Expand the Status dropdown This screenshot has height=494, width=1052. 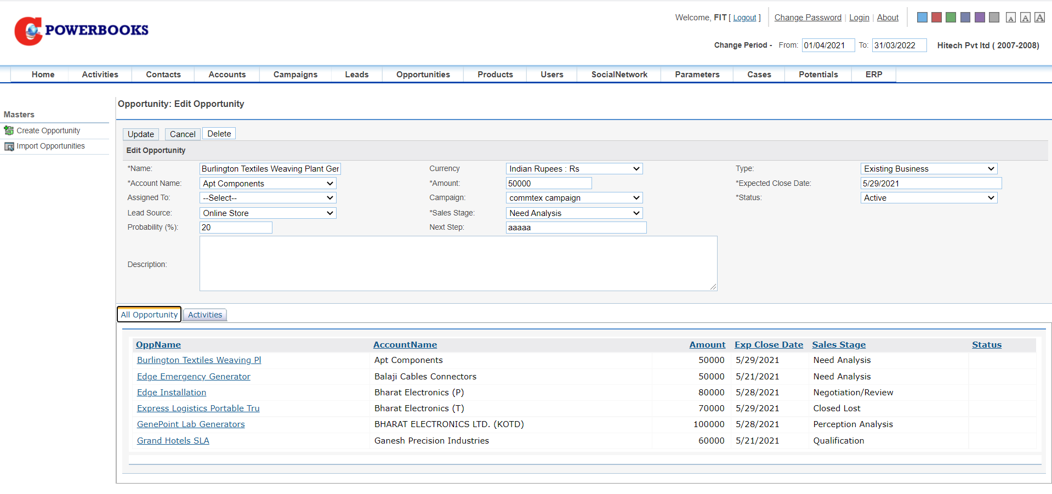tap(929, 198)
